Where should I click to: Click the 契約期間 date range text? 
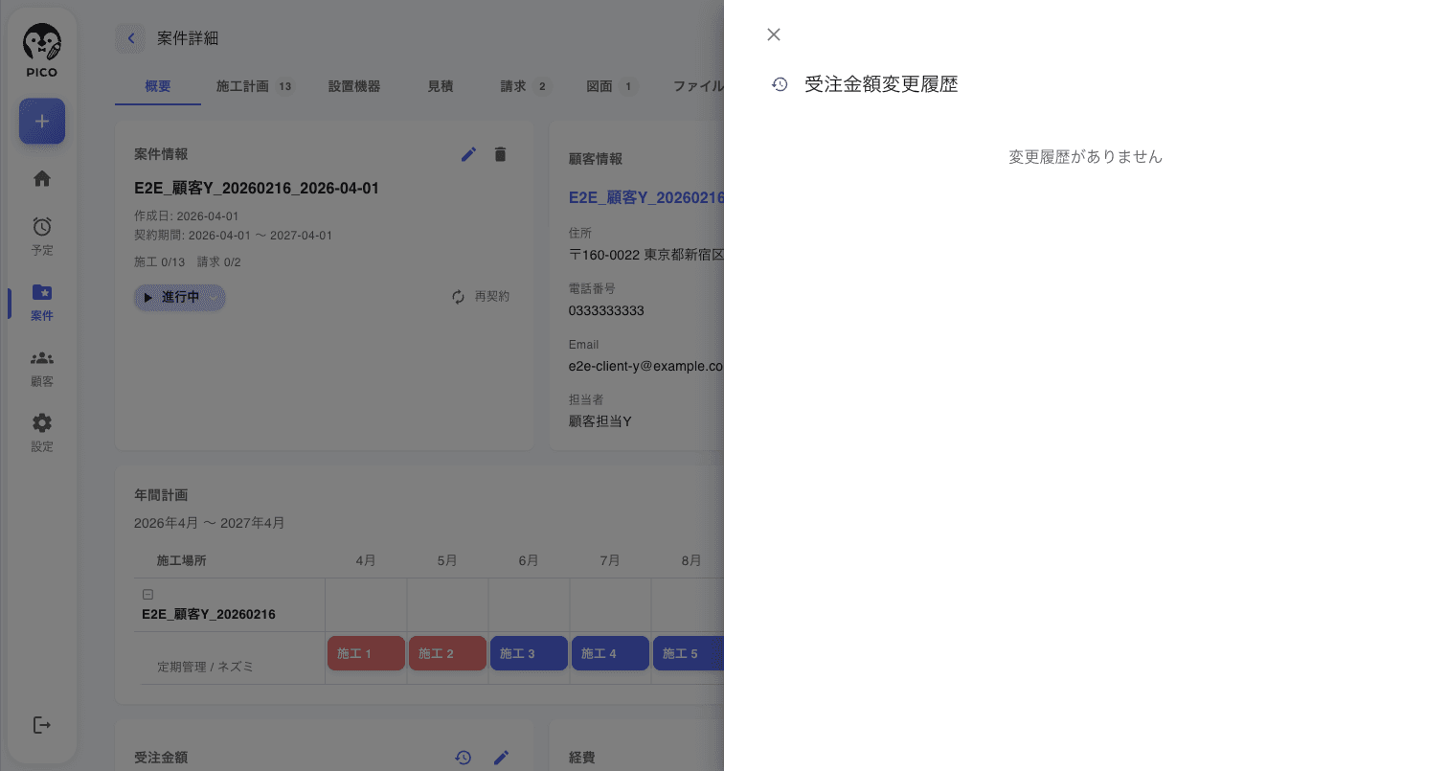click(234, 236)
